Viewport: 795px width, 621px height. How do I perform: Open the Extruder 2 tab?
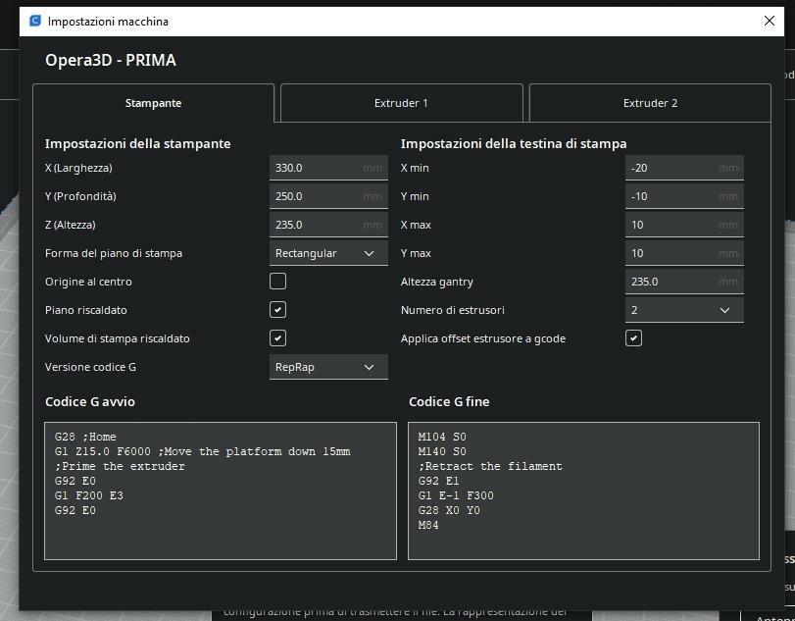pos(650,103)
